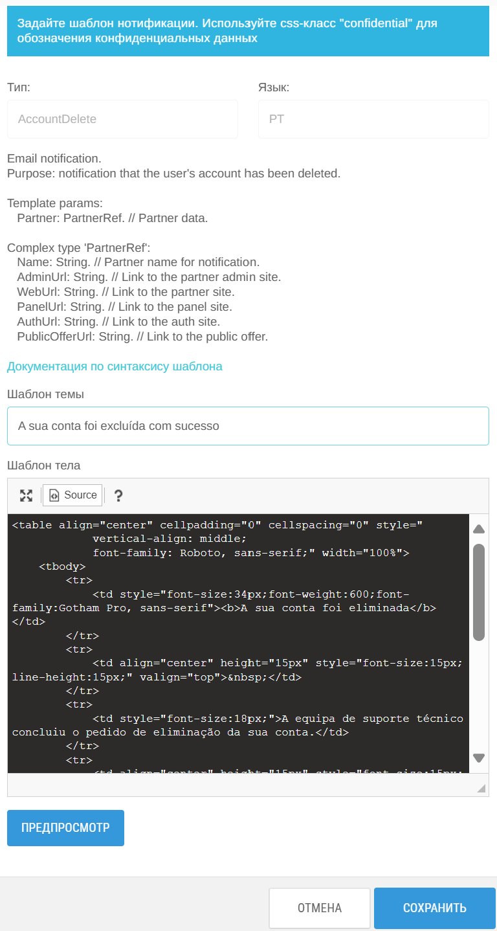The height and width of the screenshot is (931, 497).
Task: Click the Тип field showing AccountDelete
Action: tap(122, 119)
